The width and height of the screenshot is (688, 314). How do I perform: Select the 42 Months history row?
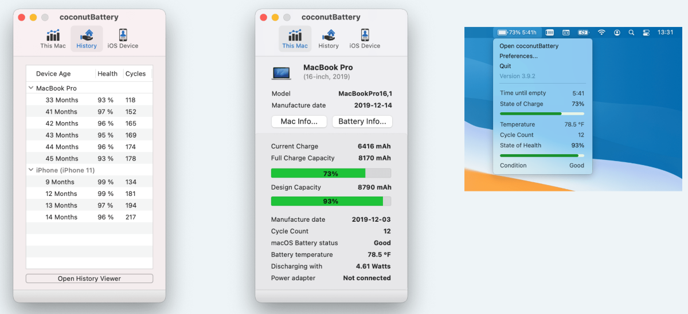click(89, 123)
